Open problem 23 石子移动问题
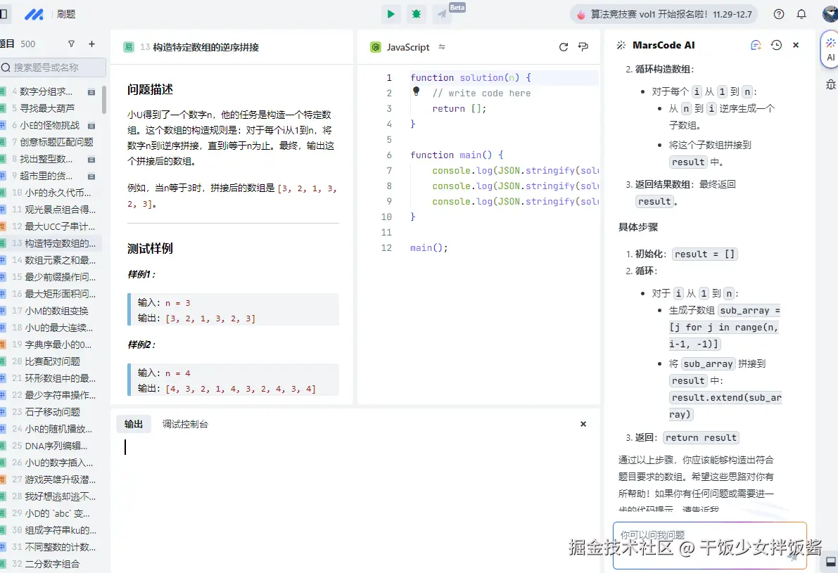This screenshot has height=573, width=838. [52, 412]
